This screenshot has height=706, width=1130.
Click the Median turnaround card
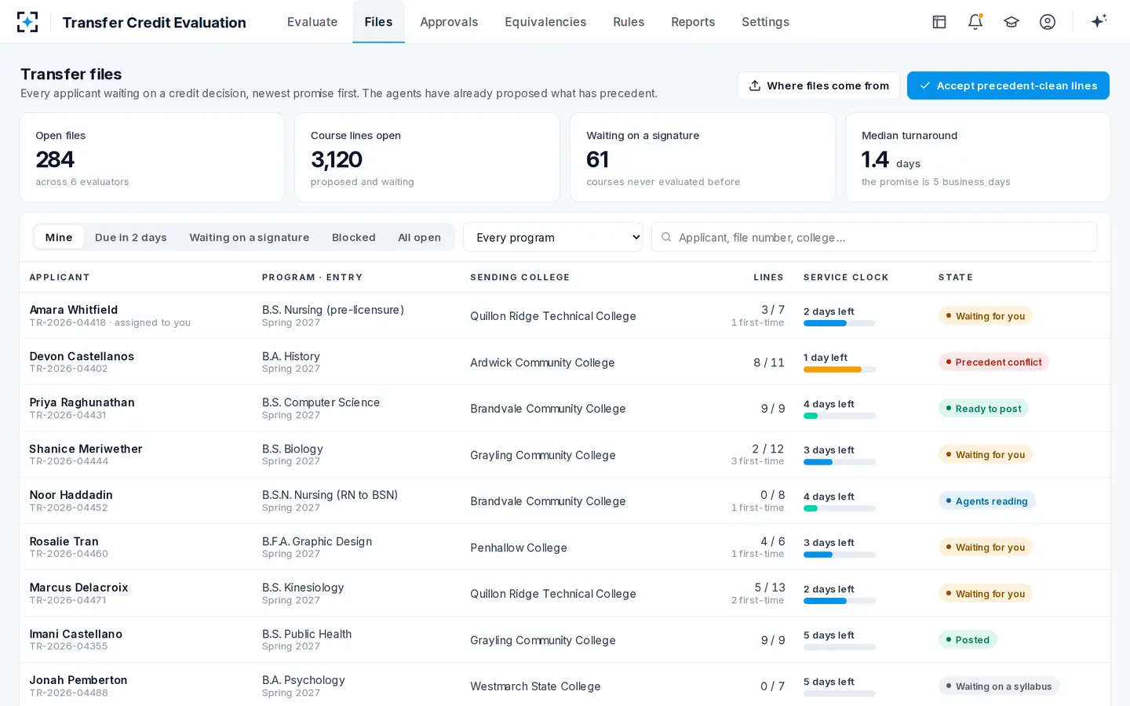click(x=978, y=158)
